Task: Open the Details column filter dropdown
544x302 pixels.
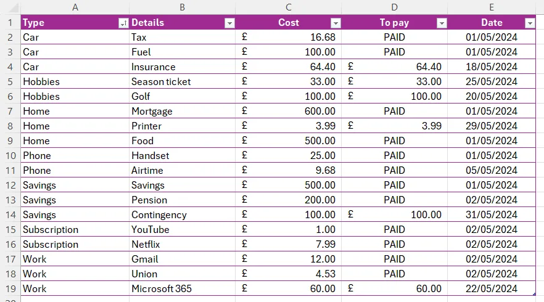Action: click(229, 23)
